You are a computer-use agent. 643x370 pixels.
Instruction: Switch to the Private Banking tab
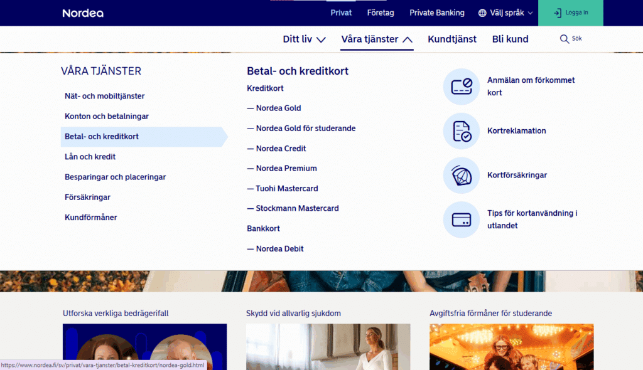(x=437, y=13)
